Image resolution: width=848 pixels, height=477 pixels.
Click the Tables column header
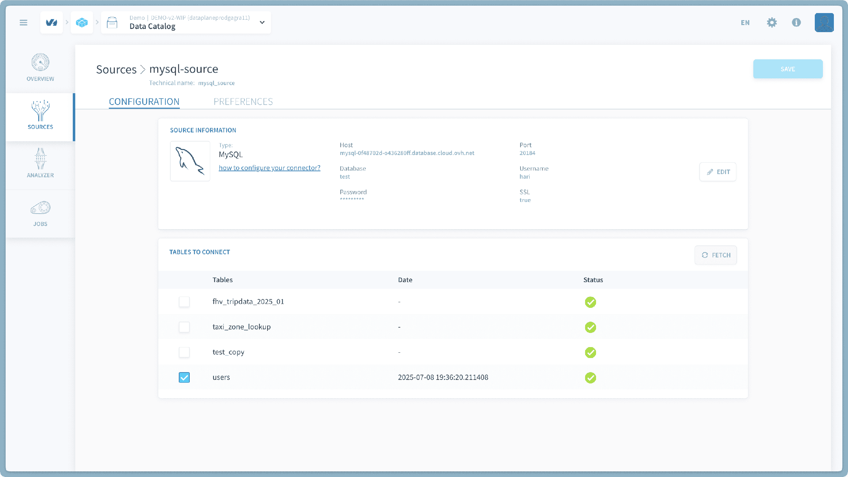click(223, 280)
